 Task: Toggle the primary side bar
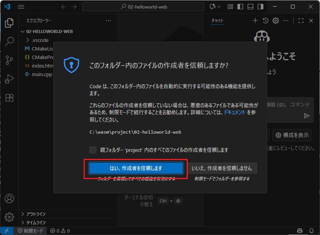tap(240, 7)
